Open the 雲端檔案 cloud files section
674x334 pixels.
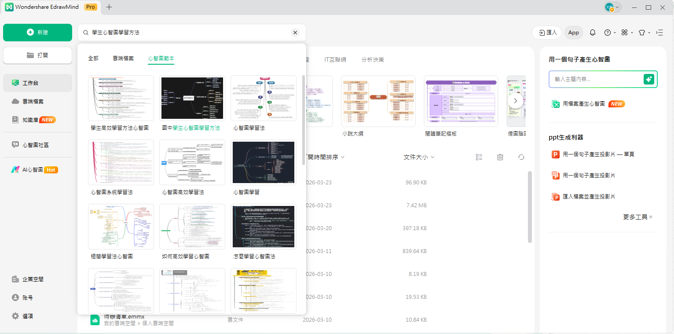(32, 101)
